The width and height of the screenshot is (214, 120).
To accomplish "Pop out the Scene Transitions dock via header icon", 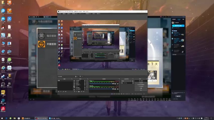I will (133, 79).
